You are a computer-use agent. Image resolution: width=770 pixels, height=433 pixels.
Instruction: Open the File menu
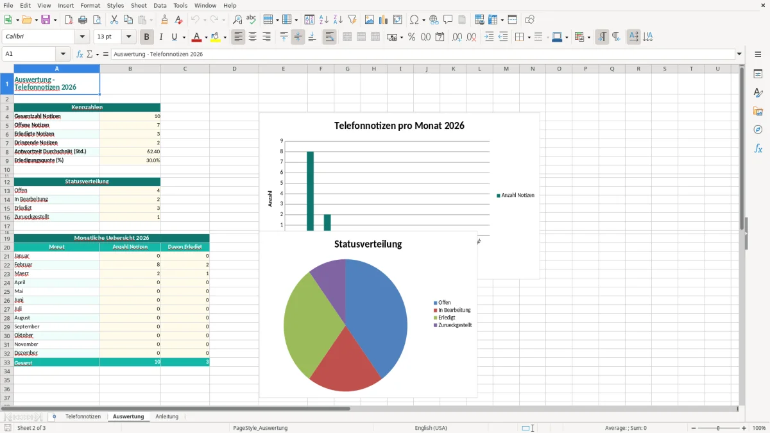point(8,5)
